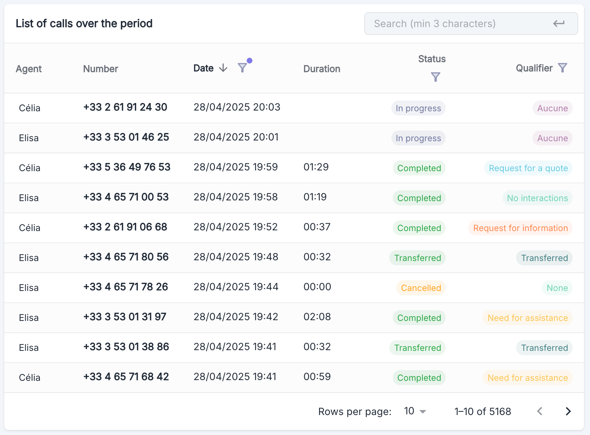Select number +33 4 65 71 68 42
The width and height of the screenshot is (590, 435).
126,377
